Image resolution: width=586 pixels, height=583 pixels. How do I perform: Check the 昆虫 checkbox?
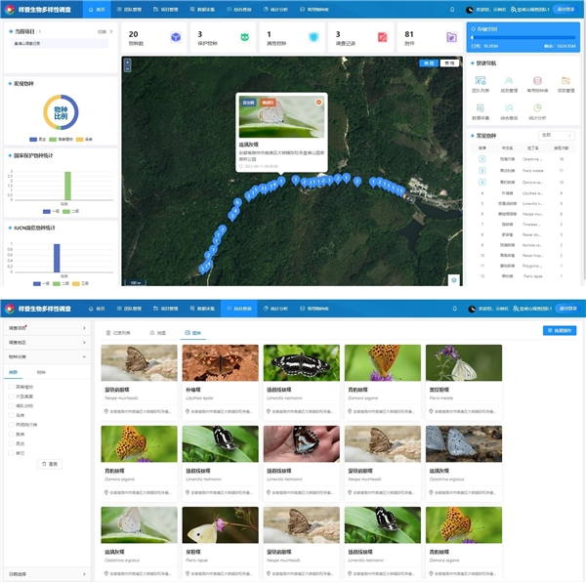pyautogui.click(x=11, y=443)
